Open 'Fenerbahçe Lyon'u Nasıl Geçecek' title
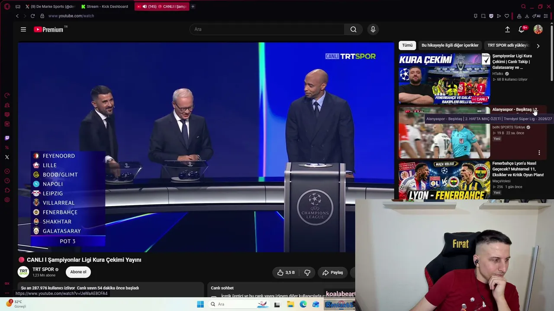The height and width of the screenshot is (311, 554). click(518, 169)
